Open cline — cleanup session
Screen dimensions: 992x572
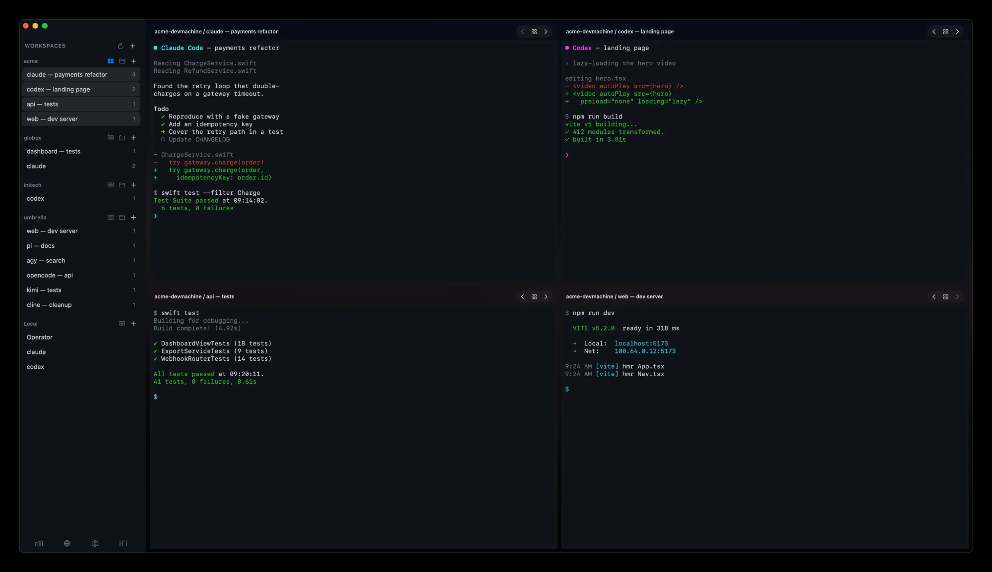(81, 305)
